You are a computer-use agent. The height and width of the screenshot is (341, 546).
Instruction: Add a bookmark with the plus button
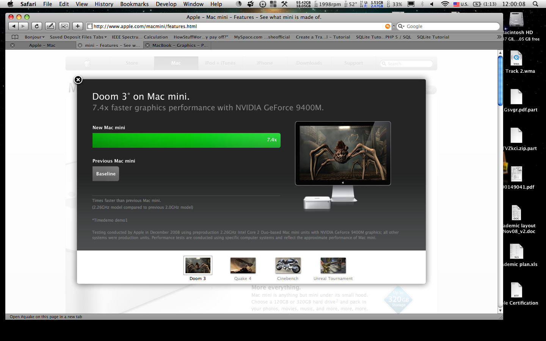[x=78, y=26]
